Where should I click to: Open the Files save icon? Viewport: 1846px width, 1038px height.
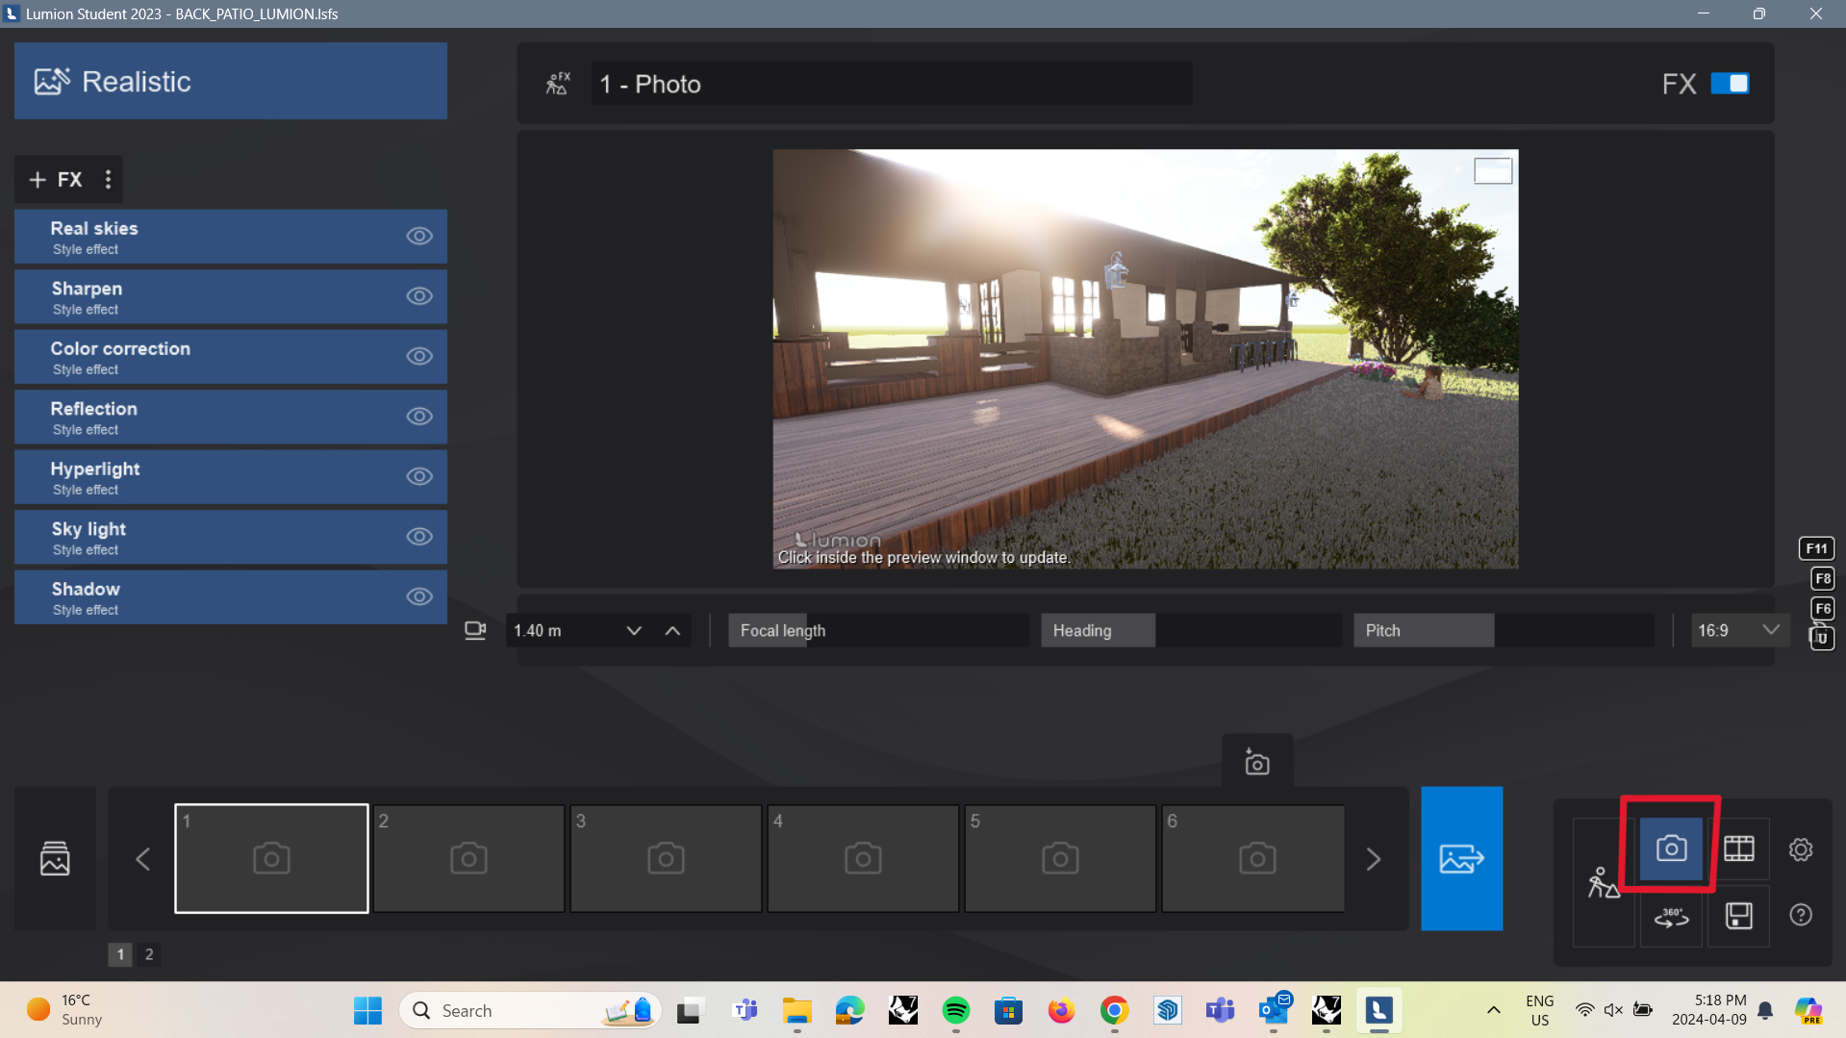pyautogui.click(x=1737, y=915)
